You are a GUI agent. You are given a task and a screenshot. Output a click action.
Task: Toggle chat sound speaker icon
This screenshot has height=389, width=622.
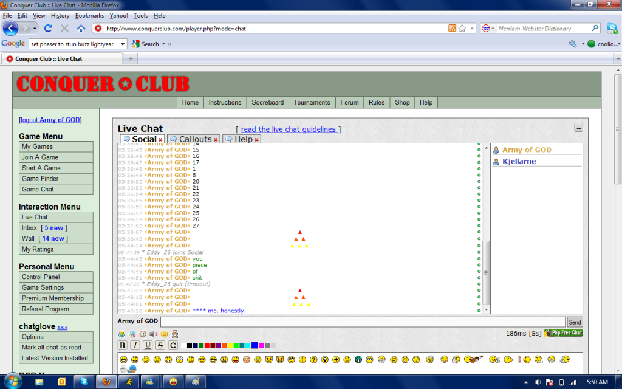(x=153, y=334)
